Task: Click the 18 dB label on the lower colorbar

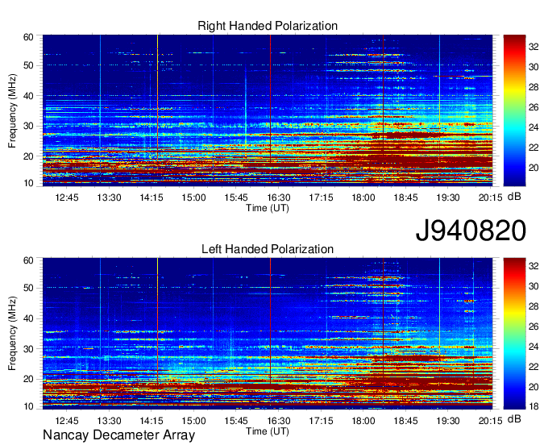Action: tap(533, 406)
